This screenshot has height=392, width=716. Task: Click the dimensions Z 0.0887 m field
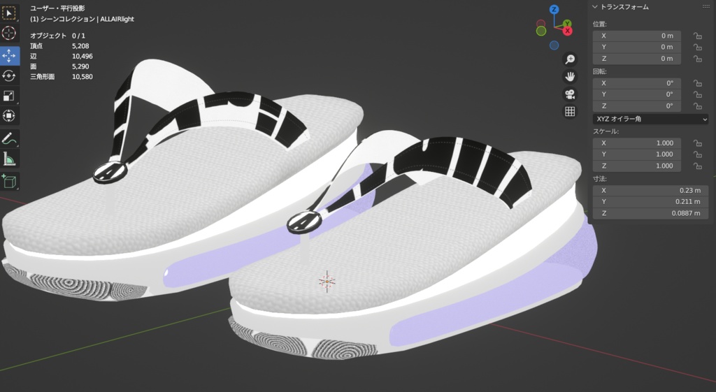coord(650,213)
